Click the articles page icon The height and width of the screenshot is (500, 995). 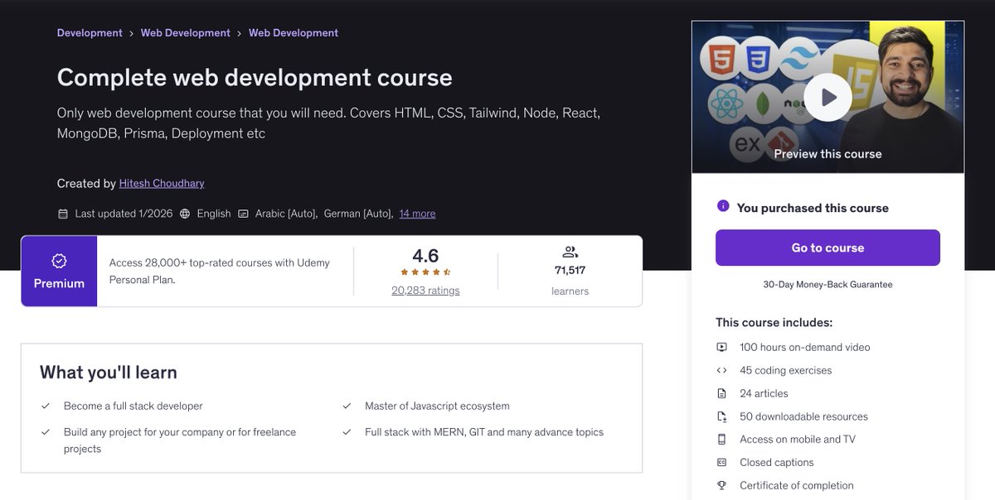coord(721,393)
